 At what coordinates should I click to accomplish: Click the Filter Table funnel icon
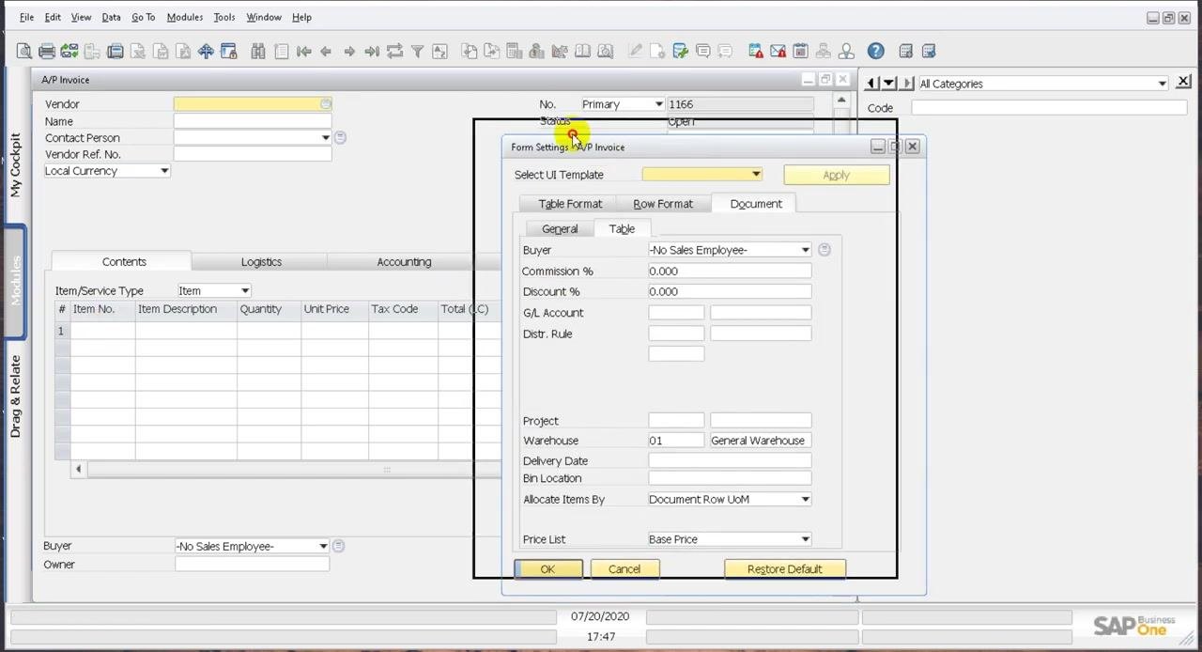click(417, 51)
